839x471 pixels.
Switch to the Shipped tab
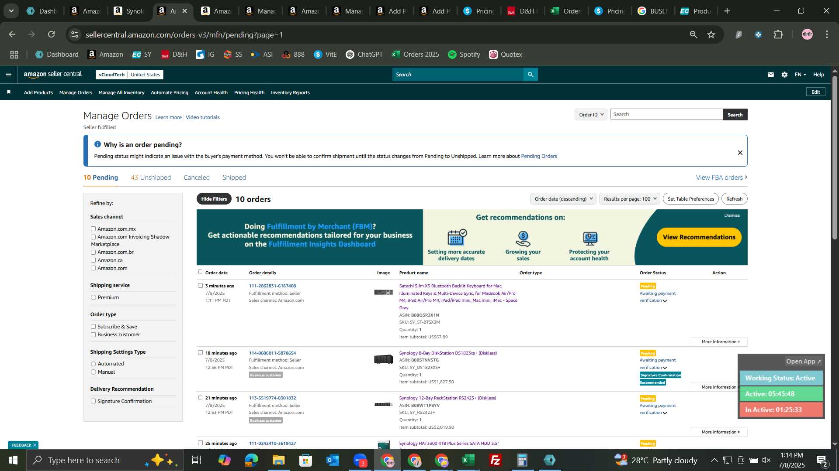[234, 177]
